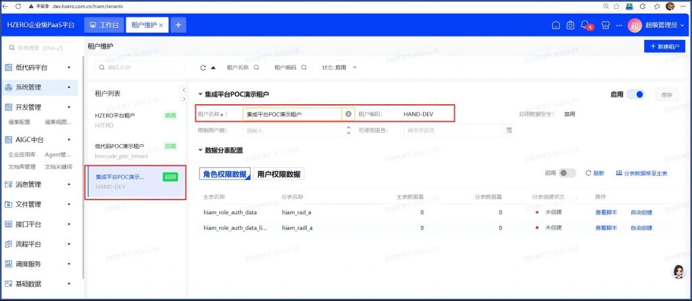Click the globe icon beside 租户名称 field
Screen dimensions: 692x301
[x=348, y=114]
